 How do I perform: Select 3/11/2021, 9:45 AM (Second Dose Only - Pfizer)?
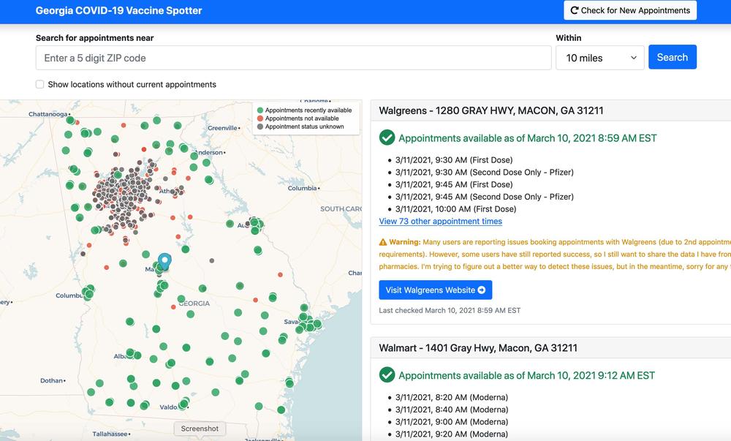pos(485,197)
